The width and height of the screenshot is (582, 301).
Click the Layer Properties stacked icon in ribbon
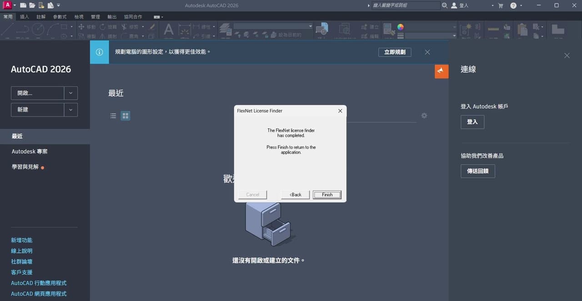225,30
